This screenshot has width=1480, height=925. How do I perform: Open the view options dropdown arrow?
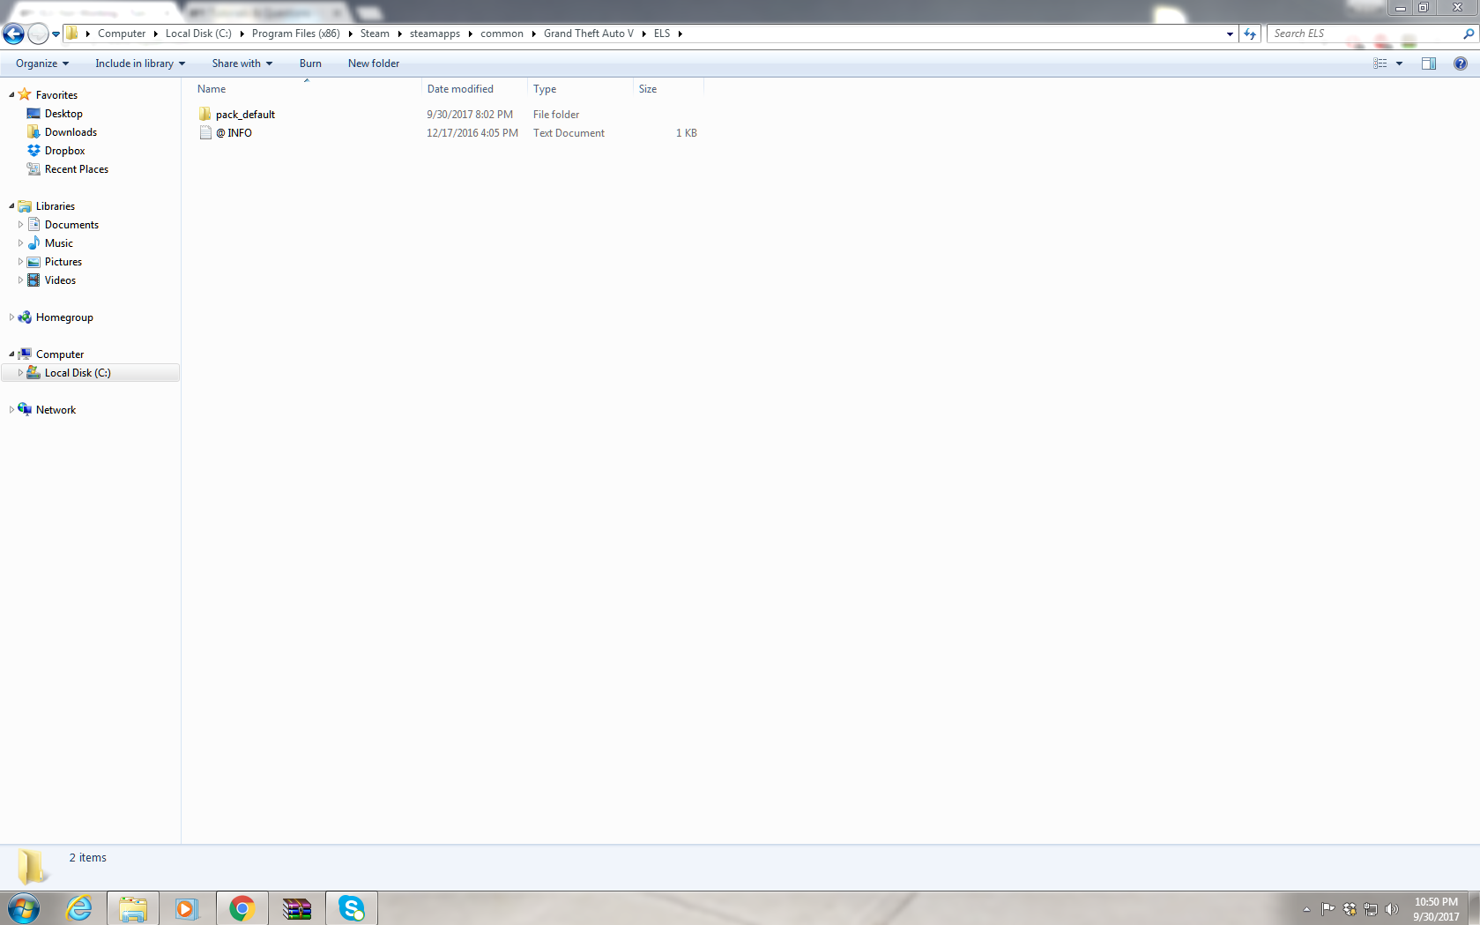(1399, 63)
